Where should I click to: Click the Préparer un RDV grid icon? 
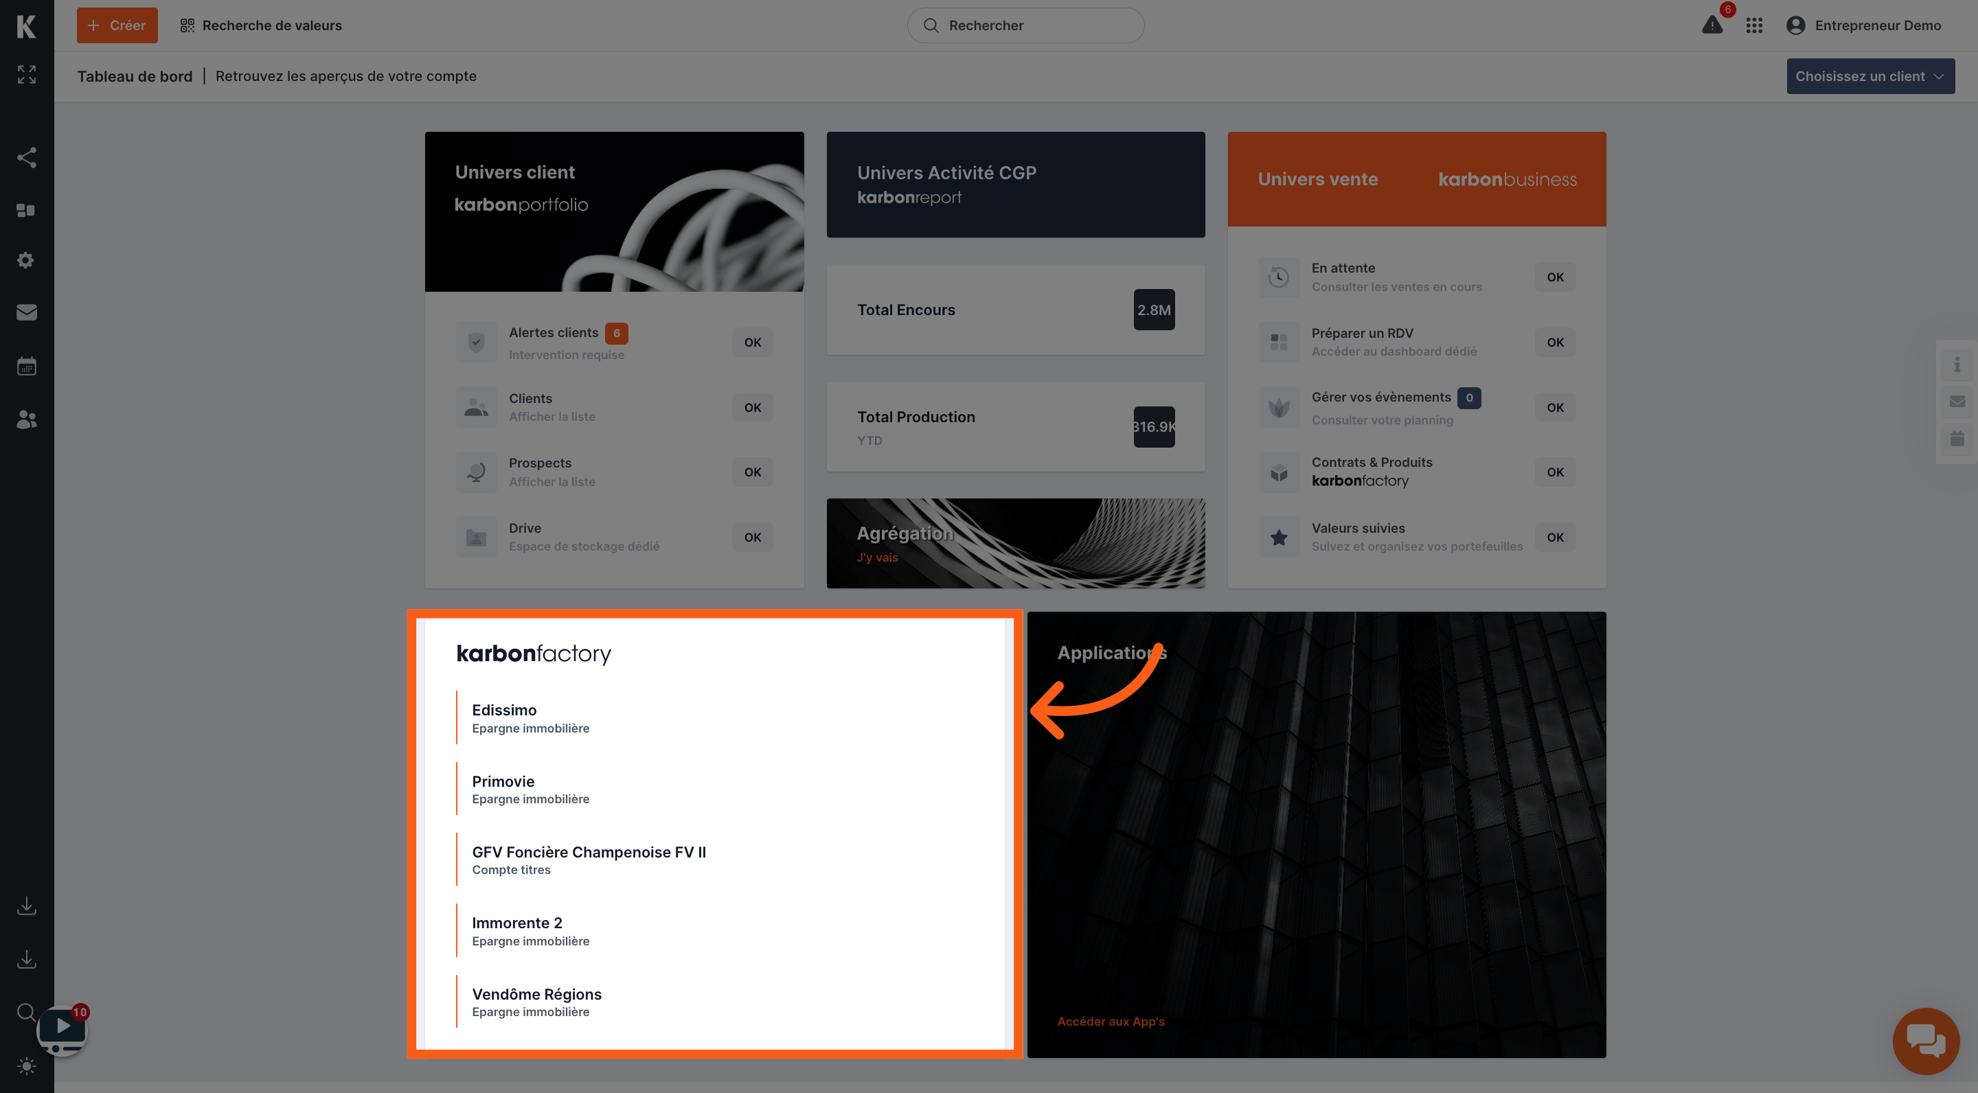[x=1278, y=342]
